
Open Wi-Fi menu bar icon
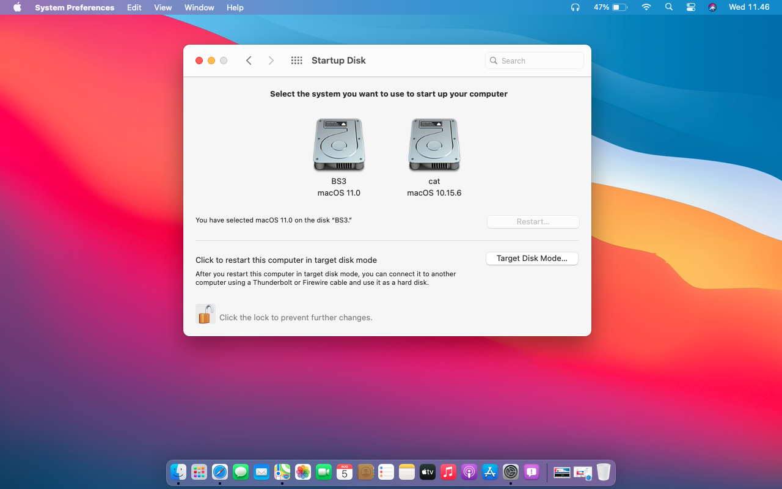coord(646,7)
